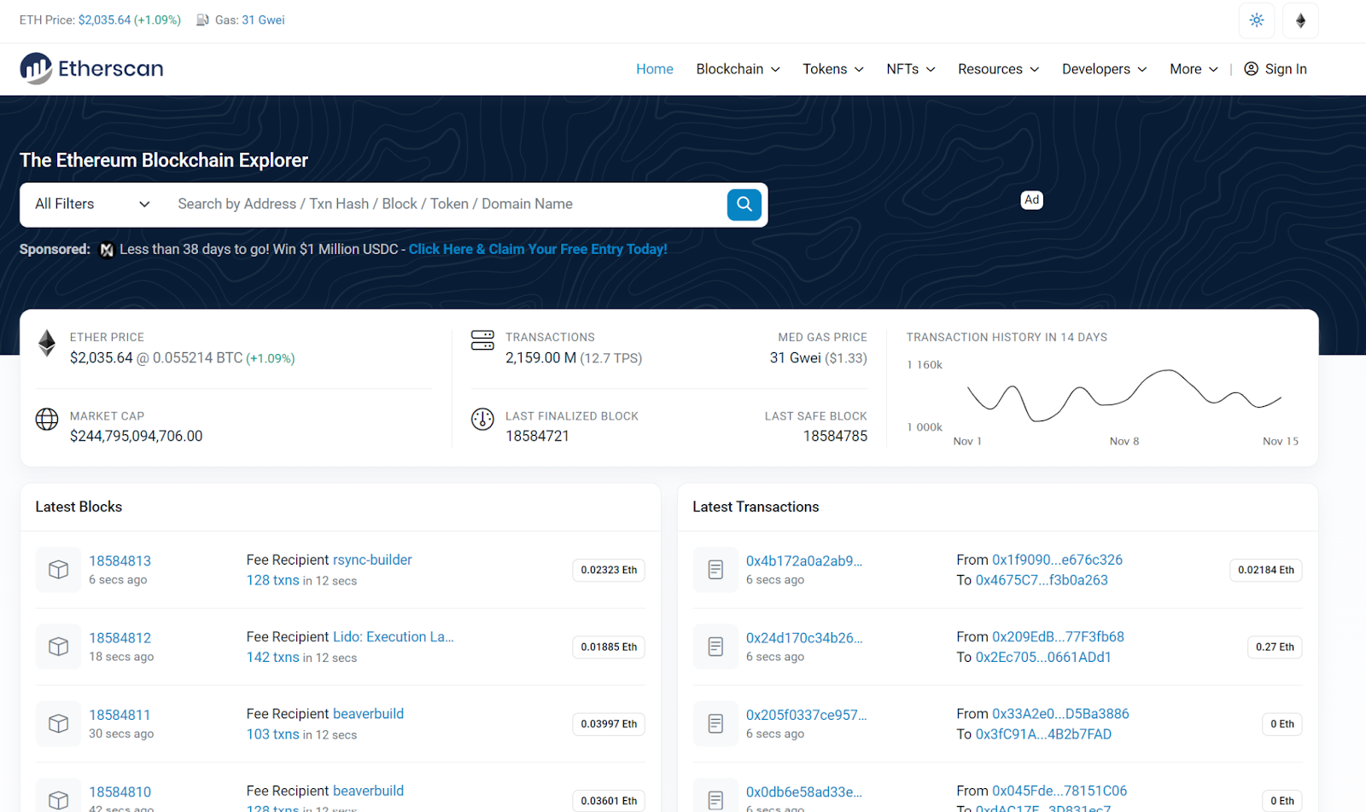Focus the address search input field
The height and width of the screenshot is (812, 1366).
(444, 205)
